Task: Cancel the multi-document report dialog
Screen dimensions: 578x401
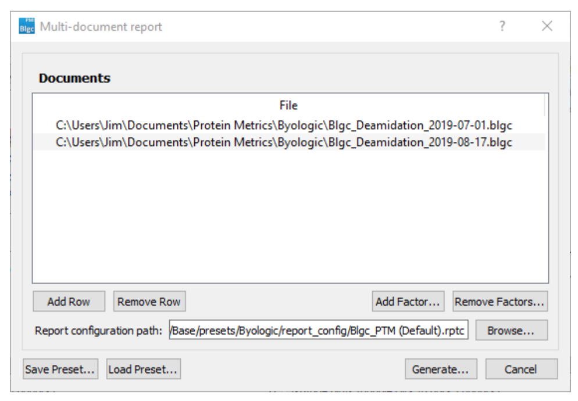Action: click(x=521, y=369)
